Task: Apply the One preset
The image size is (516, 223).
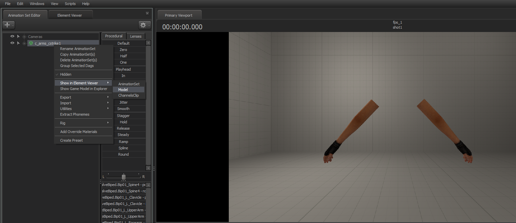Action: (124, 62)
